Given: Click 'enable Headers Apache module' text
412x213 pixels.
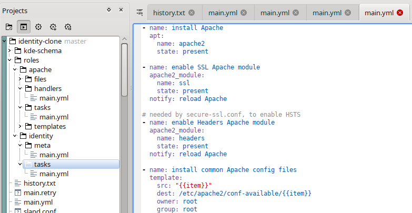Looking at the screenshot, I should pos(223,122).
